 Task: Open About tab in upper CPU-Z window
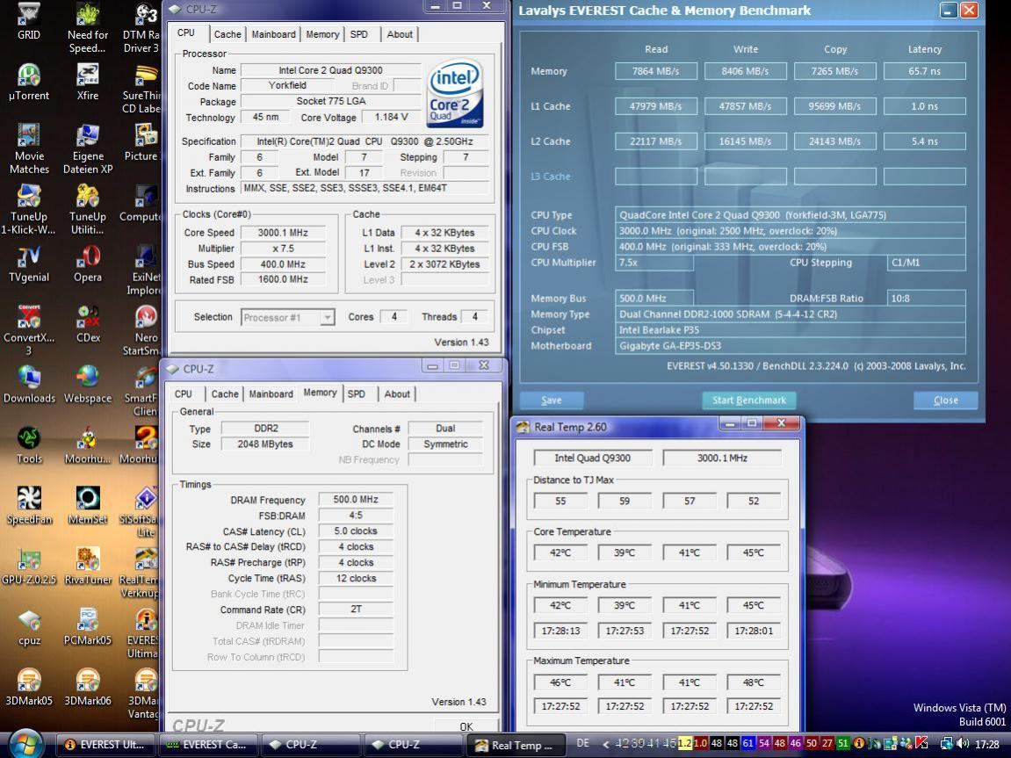pos(399,34)
